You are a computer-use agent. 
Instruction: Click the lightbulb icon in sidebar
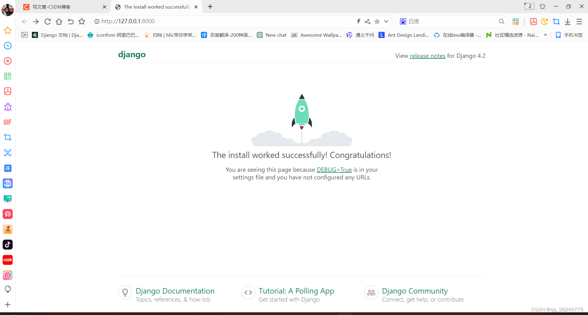(x=8, y=289)
